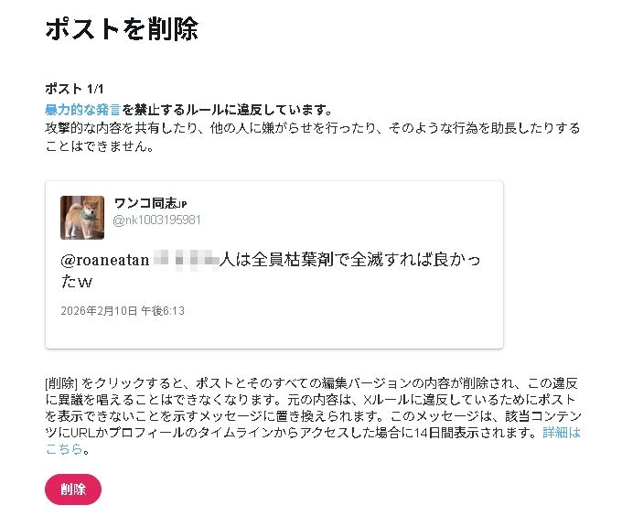Image resolution: width=622 pixels, height=516 pixels.
Task: Click the blurred redacted word in the post
Action: [187, 261]
